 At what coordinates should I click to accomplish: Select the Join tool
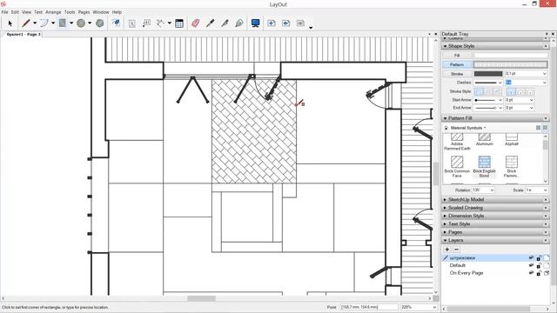(239, 23)
